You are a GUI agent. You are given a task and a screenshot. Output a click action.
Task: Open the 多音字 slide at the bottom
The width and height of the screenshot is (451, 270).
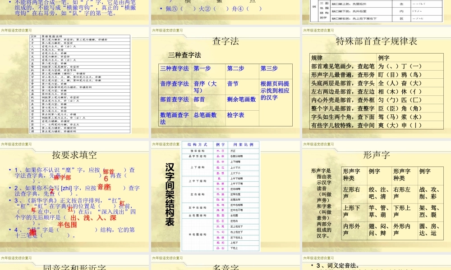point(225,262)
